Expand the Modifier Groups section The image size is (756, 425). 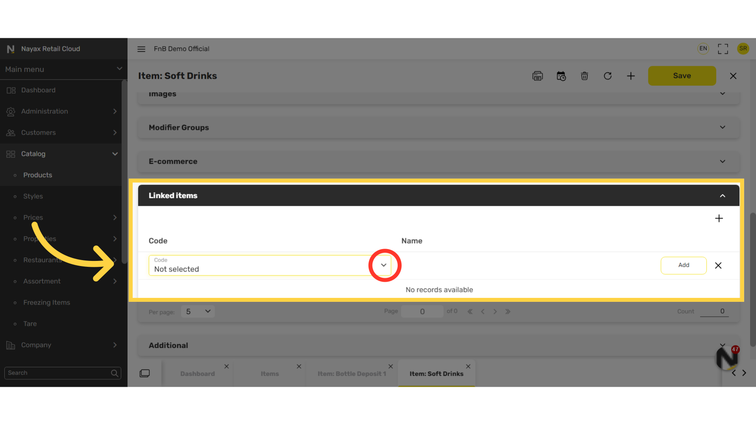(x=723, y=128)
